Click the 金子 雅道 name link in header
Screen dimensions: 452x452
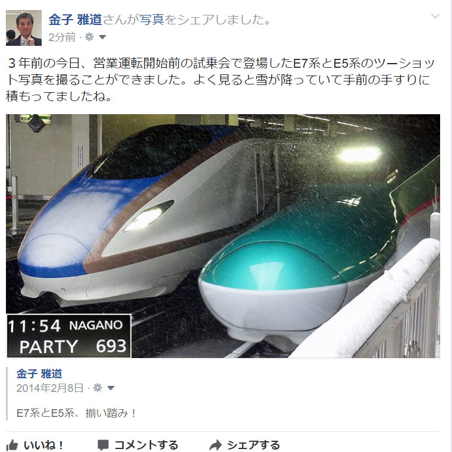[x=76, y=20]
